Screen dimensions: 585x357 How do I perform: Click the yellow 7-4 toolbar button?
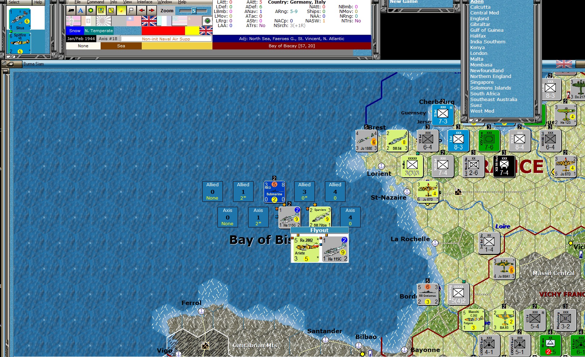(x=111, y=10)
